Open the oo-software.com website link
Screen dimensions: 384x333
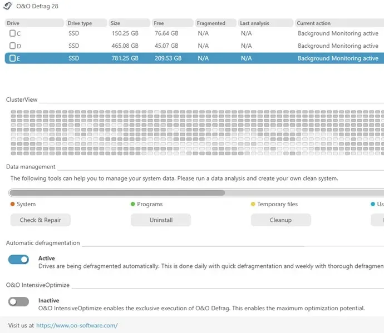pyautogui.click(x=77, y=325)
